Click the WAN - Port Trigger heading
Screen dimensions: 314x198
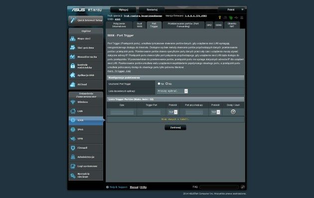(120, 35)
